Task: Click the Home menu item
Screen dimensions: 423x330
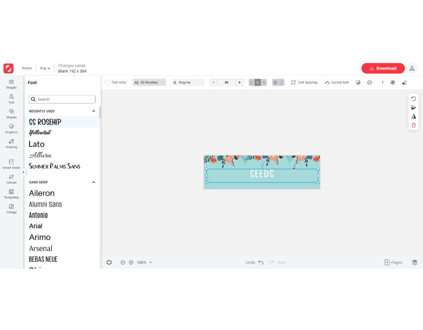Action: pos(26,68)
